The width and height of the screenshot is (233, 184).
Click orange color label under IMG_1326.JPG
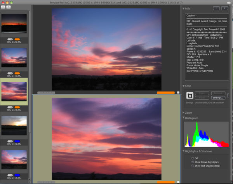pyautogui.click(x=17, y=40)
